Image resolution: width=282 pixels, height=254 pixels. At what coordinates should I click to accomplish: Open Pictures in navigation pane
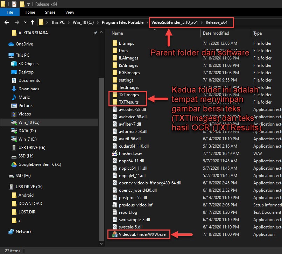coord(26,106)
